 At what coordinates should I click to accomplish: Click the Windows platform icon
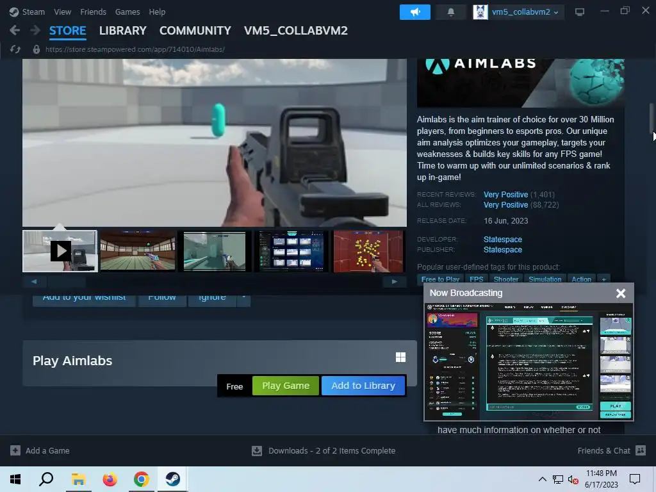click(x=400, y=357)
